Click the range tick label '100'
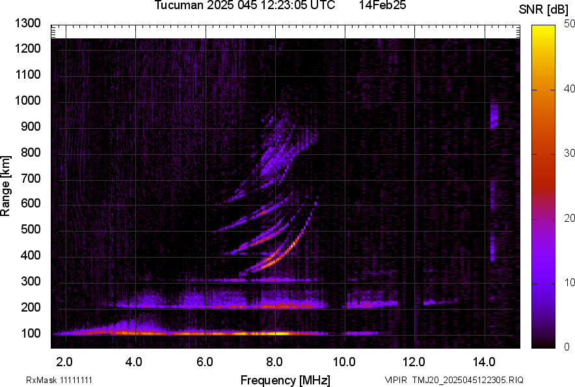This screenshot has height=387, width=575. [31, 334]
